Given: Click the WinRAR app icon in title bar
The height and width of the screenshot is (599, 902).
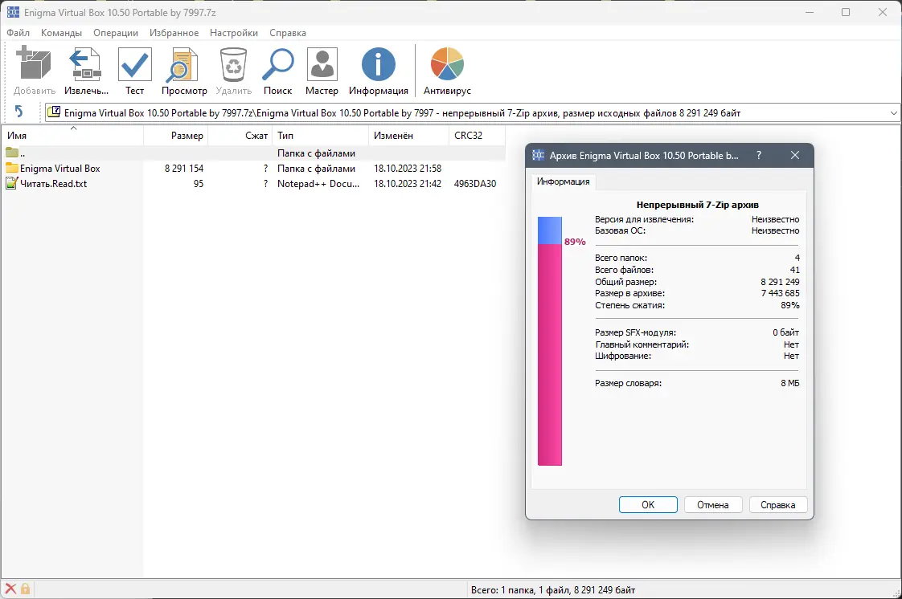Looking at the screenshot, I should pyautogui.click(x=13, y=12).
